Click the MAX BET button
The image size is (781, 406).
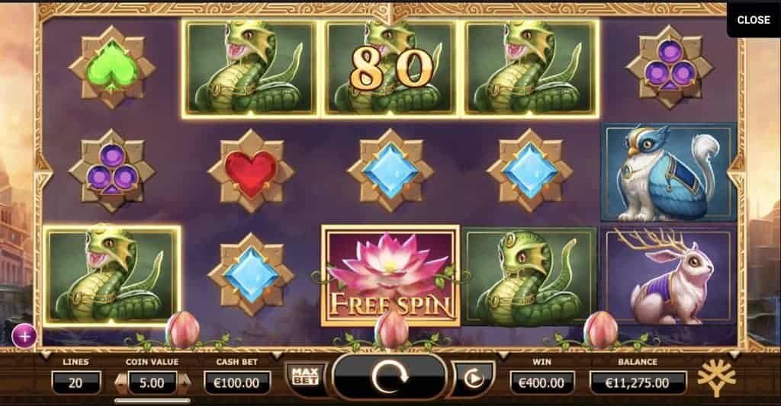tap(305, 377)
